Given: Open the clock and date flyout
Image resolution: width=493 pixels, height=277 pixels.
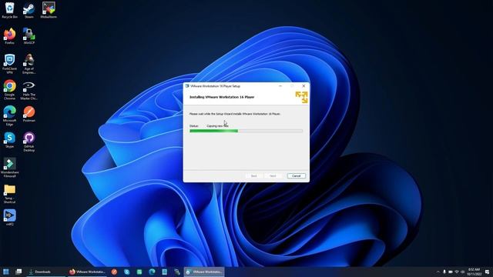Looking at the screenshot, I should pyautogui.click(x=475, y=272).
